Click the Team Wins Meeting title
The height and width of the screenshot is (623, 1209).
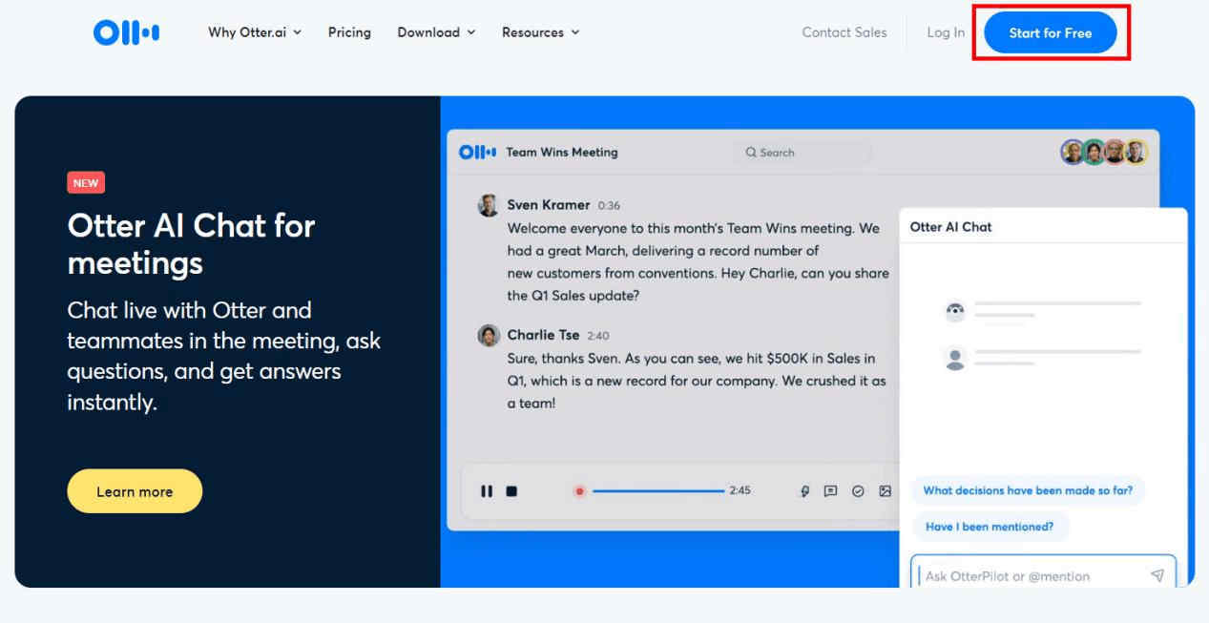coord(562,152)
